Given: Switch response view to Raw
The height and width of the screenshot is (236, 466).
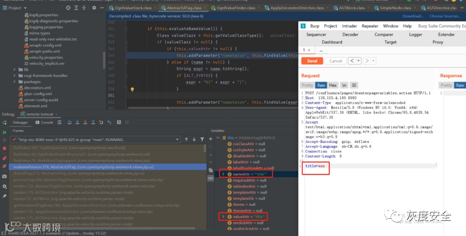Looking at the screenshot, I should (x=460, y=85).
